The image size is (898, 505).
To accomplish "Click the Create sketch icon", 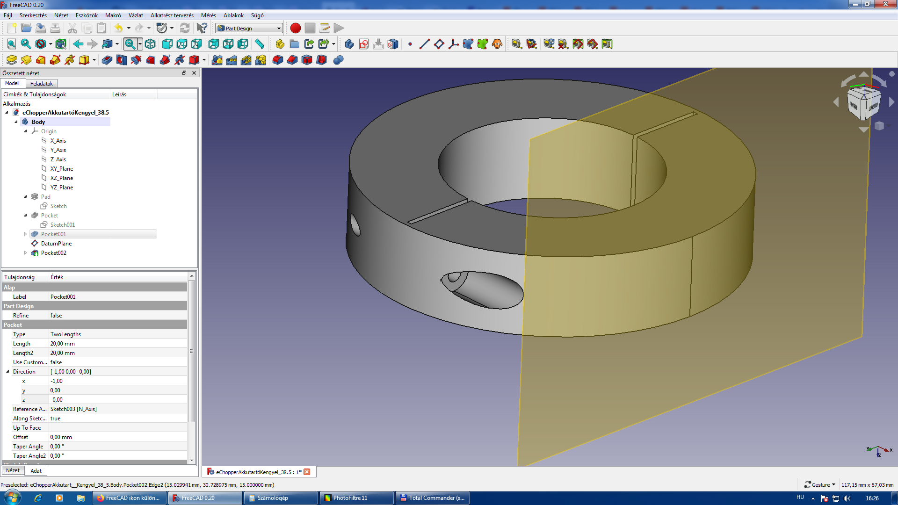I will coord(364,44).
